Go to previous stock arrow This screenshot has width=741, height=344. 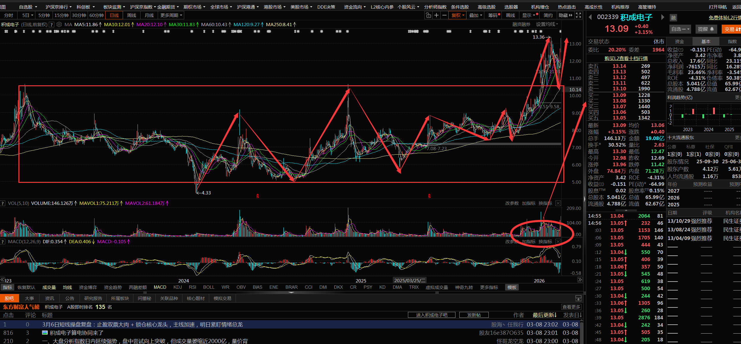pos(590,17)
